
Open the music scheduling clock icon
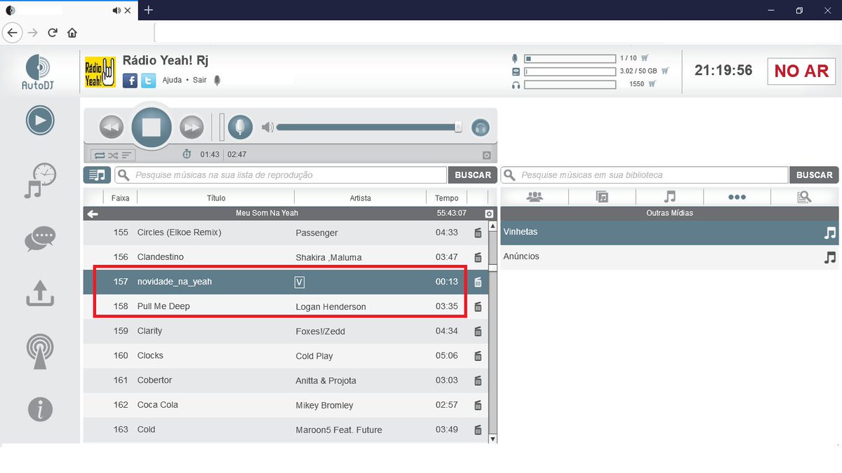click(x=40, y=181)
